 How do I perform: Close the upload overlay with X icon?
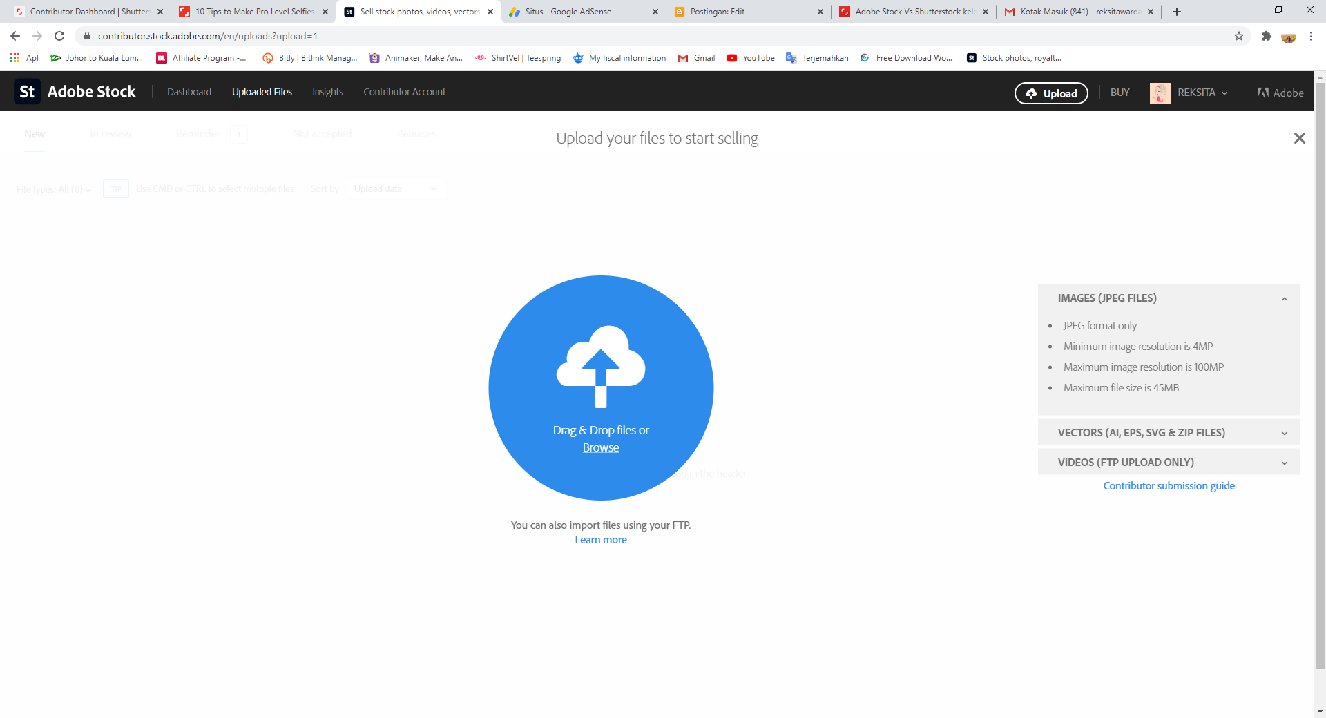(x=1299, y=138)
